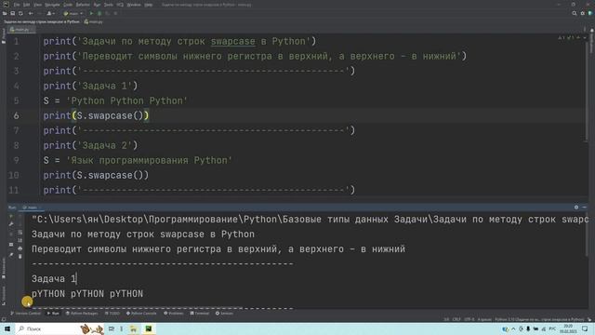Toggle scroll to end icon in Run panel
The image size is (595, 335).
[x=20, y=240]
